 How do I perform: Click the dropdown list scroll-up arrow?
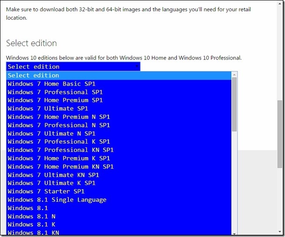tap(234, 74)
